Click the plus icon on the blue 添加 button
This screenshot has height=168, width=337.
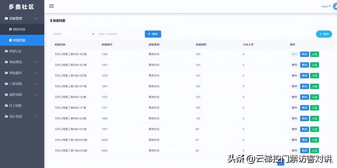[x=320, y=34]
